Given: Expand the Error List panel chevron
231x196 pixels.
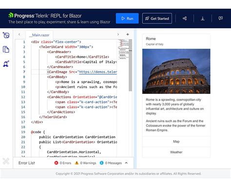Looking at the screenshot, I should point(126,163).
